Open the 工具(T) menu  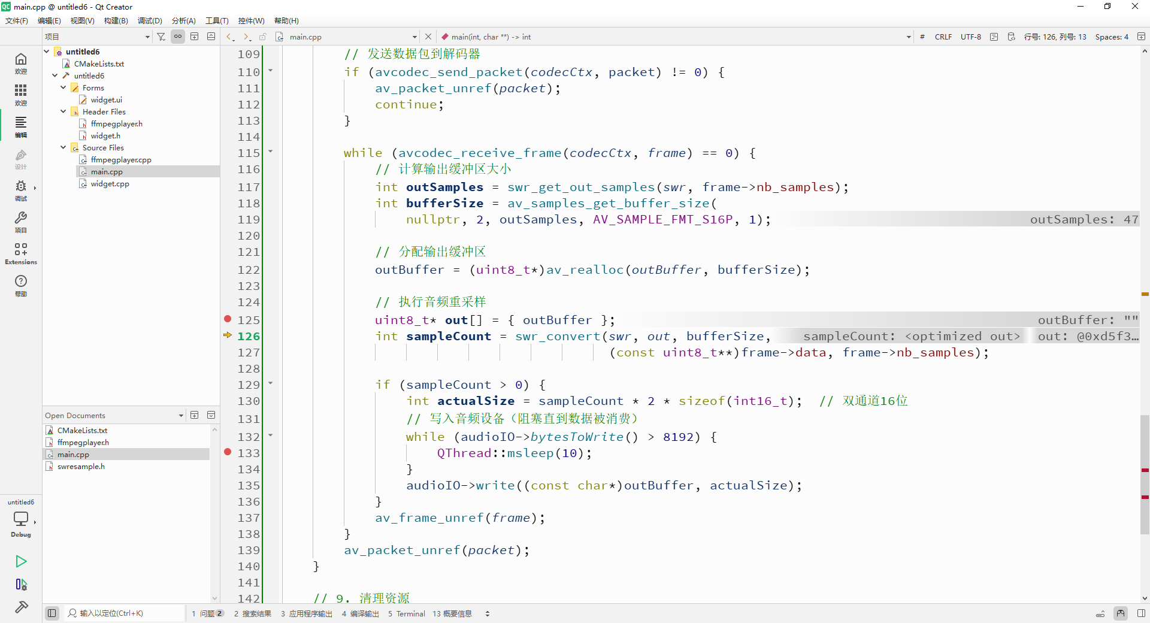pos(217,20)
